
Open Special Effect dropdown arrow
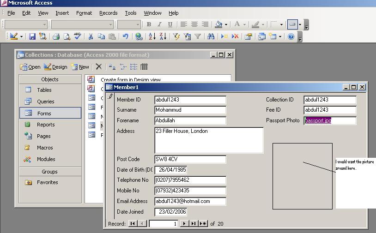pos(300,24)
